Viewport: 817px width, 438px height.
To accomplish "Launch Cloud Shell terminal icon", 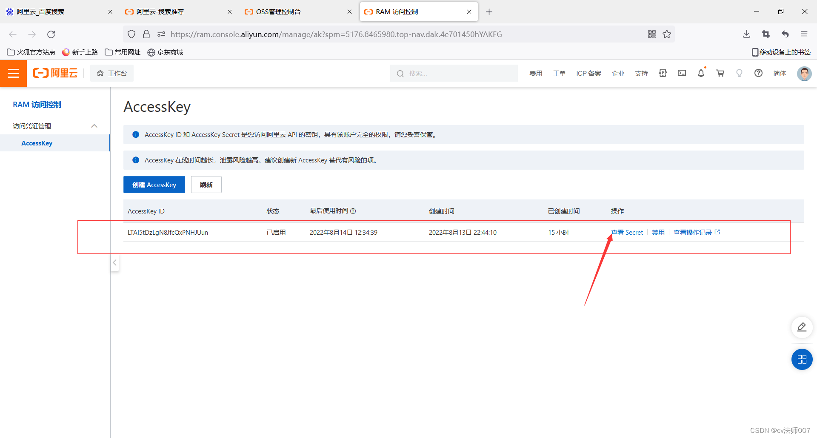I will (x=682, y=73).
